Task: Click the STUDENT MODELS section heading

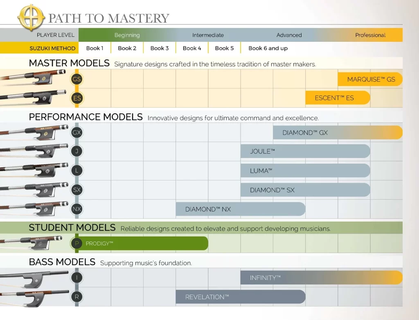Action: tap(72, 228)
